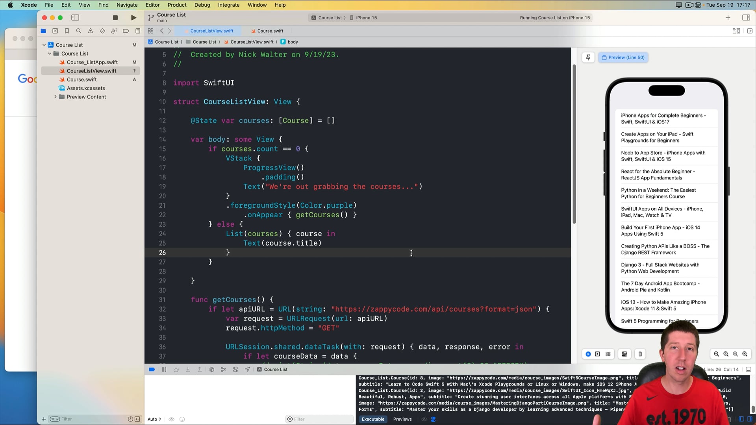Open the Test navigator diamond icon
Viewport: 756px width, 425px height.
(x=102, y=31)
